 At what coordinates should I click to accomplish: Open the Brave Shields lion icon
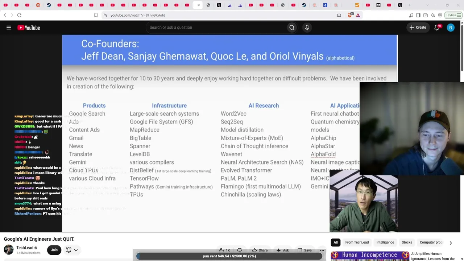pos(350,15)
